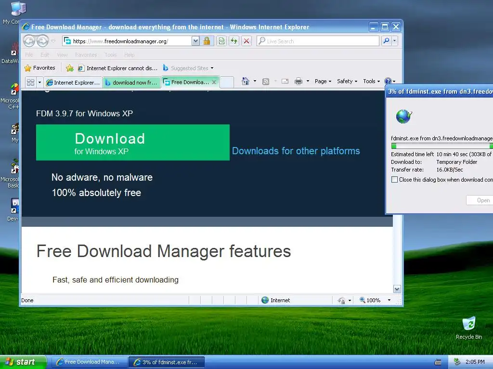This screenshot has width=493, height=369.
Task: Click the Read Mail icon
Action: (x=285, y=81)
